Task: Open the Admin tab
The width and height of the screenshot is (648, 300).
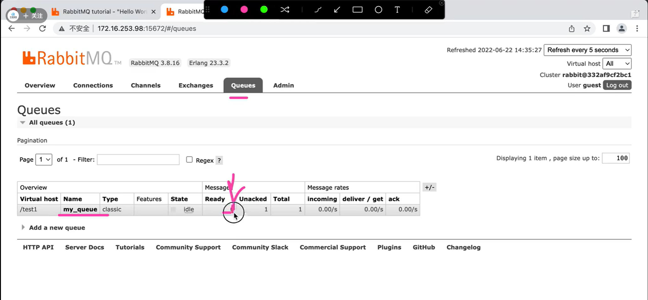Action: click(x=284, y=85)
